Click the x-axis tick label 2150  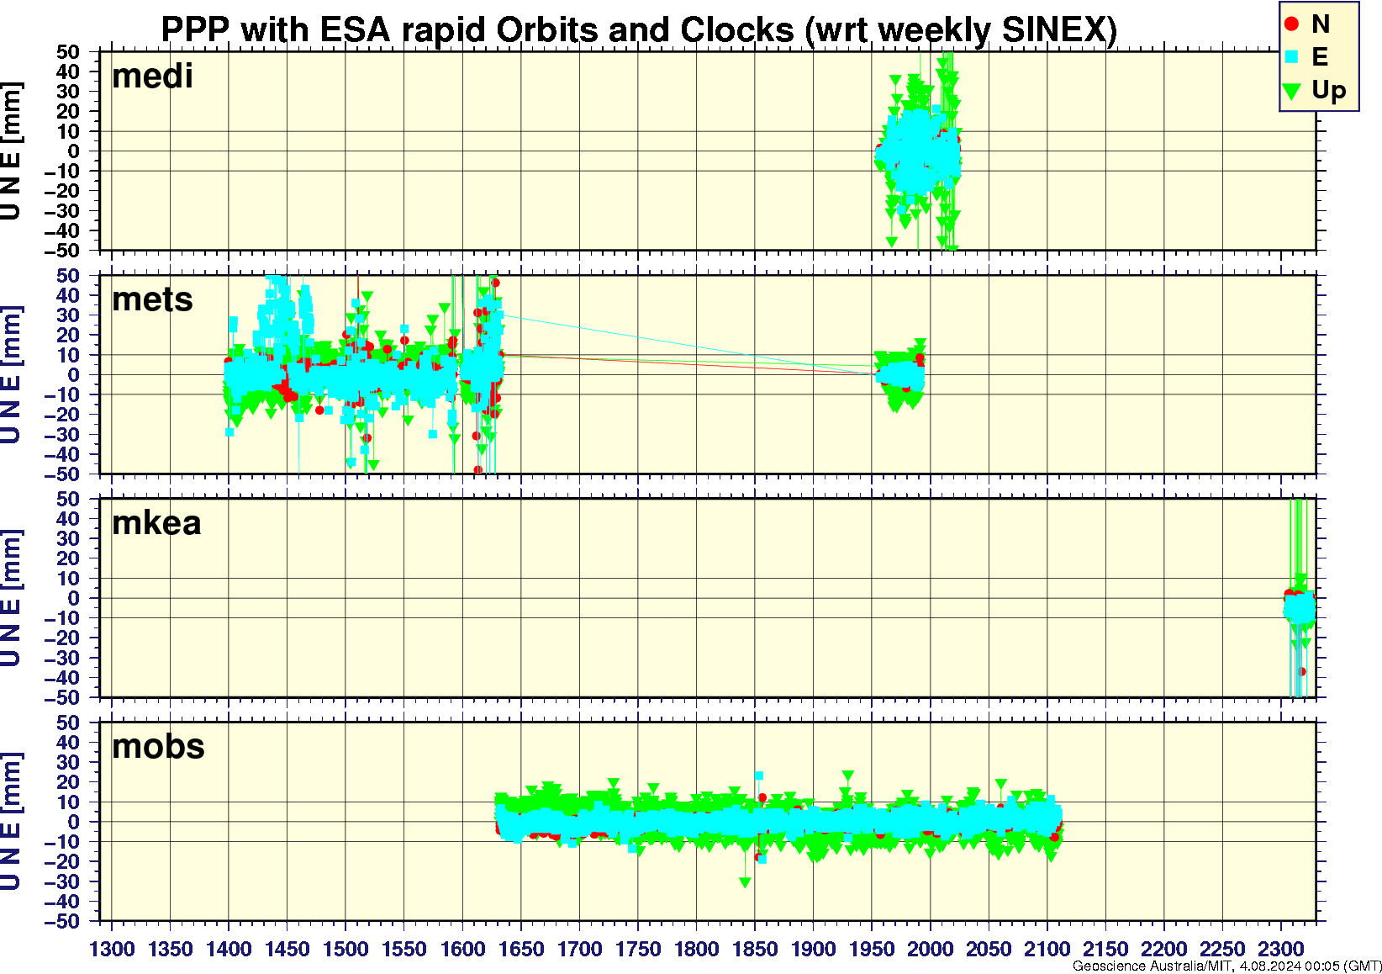point(1105,950)
